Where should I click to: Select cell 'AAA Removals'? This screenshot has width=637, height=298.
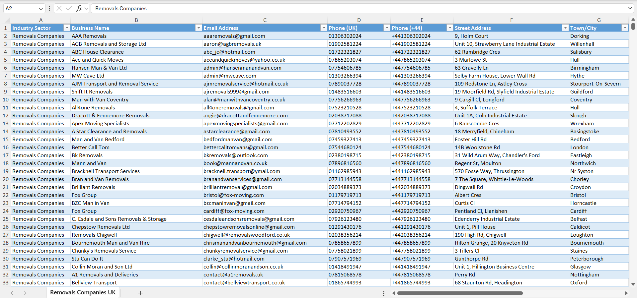(136, 36)
